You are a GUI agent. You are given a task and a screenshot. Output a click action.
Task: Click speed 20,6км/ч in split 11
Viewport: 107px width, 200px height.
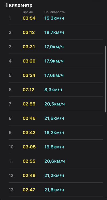pos(55,161)
